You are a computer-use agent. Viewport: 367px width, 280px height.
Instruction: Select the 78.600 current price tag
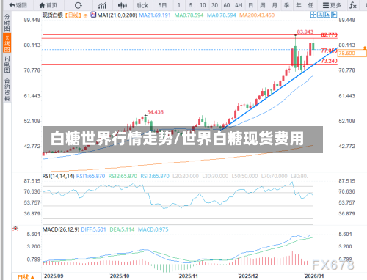pyautogui.click(x=352, y=54)
